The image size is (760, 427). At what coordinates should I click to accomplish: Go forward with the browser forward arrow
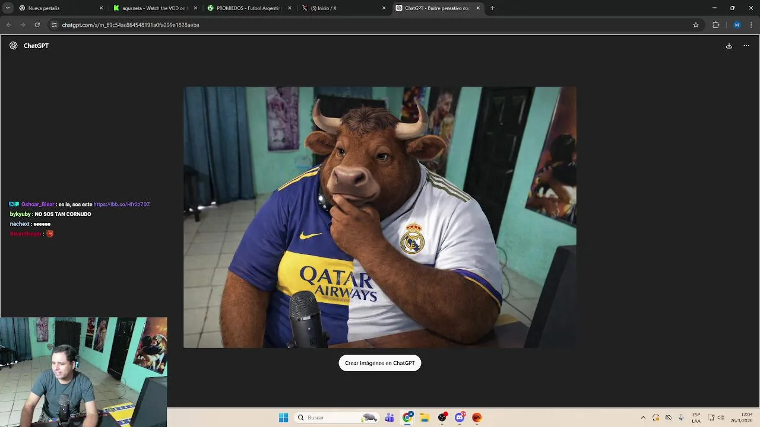point(23,25)
